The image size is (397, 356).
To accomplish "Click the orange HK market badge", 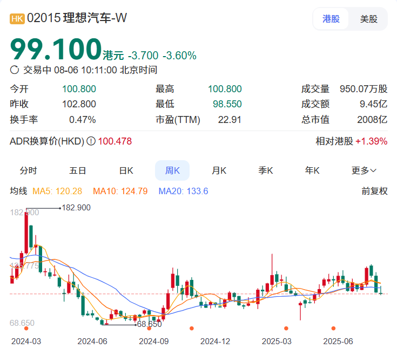I will click(x=17, y=18).
